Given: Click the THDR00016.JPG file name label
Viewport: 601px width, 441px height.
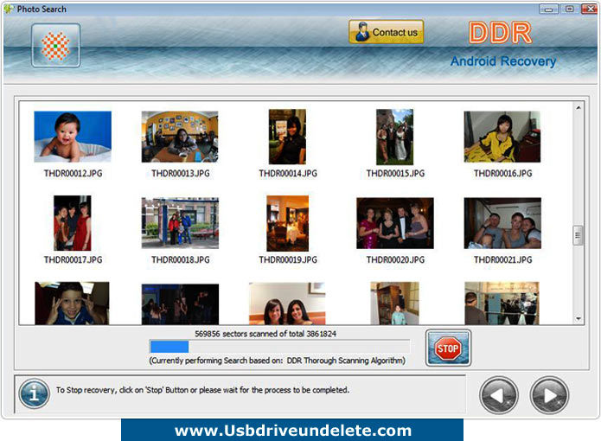Looking at the screenshot, I should coord(503,174).
